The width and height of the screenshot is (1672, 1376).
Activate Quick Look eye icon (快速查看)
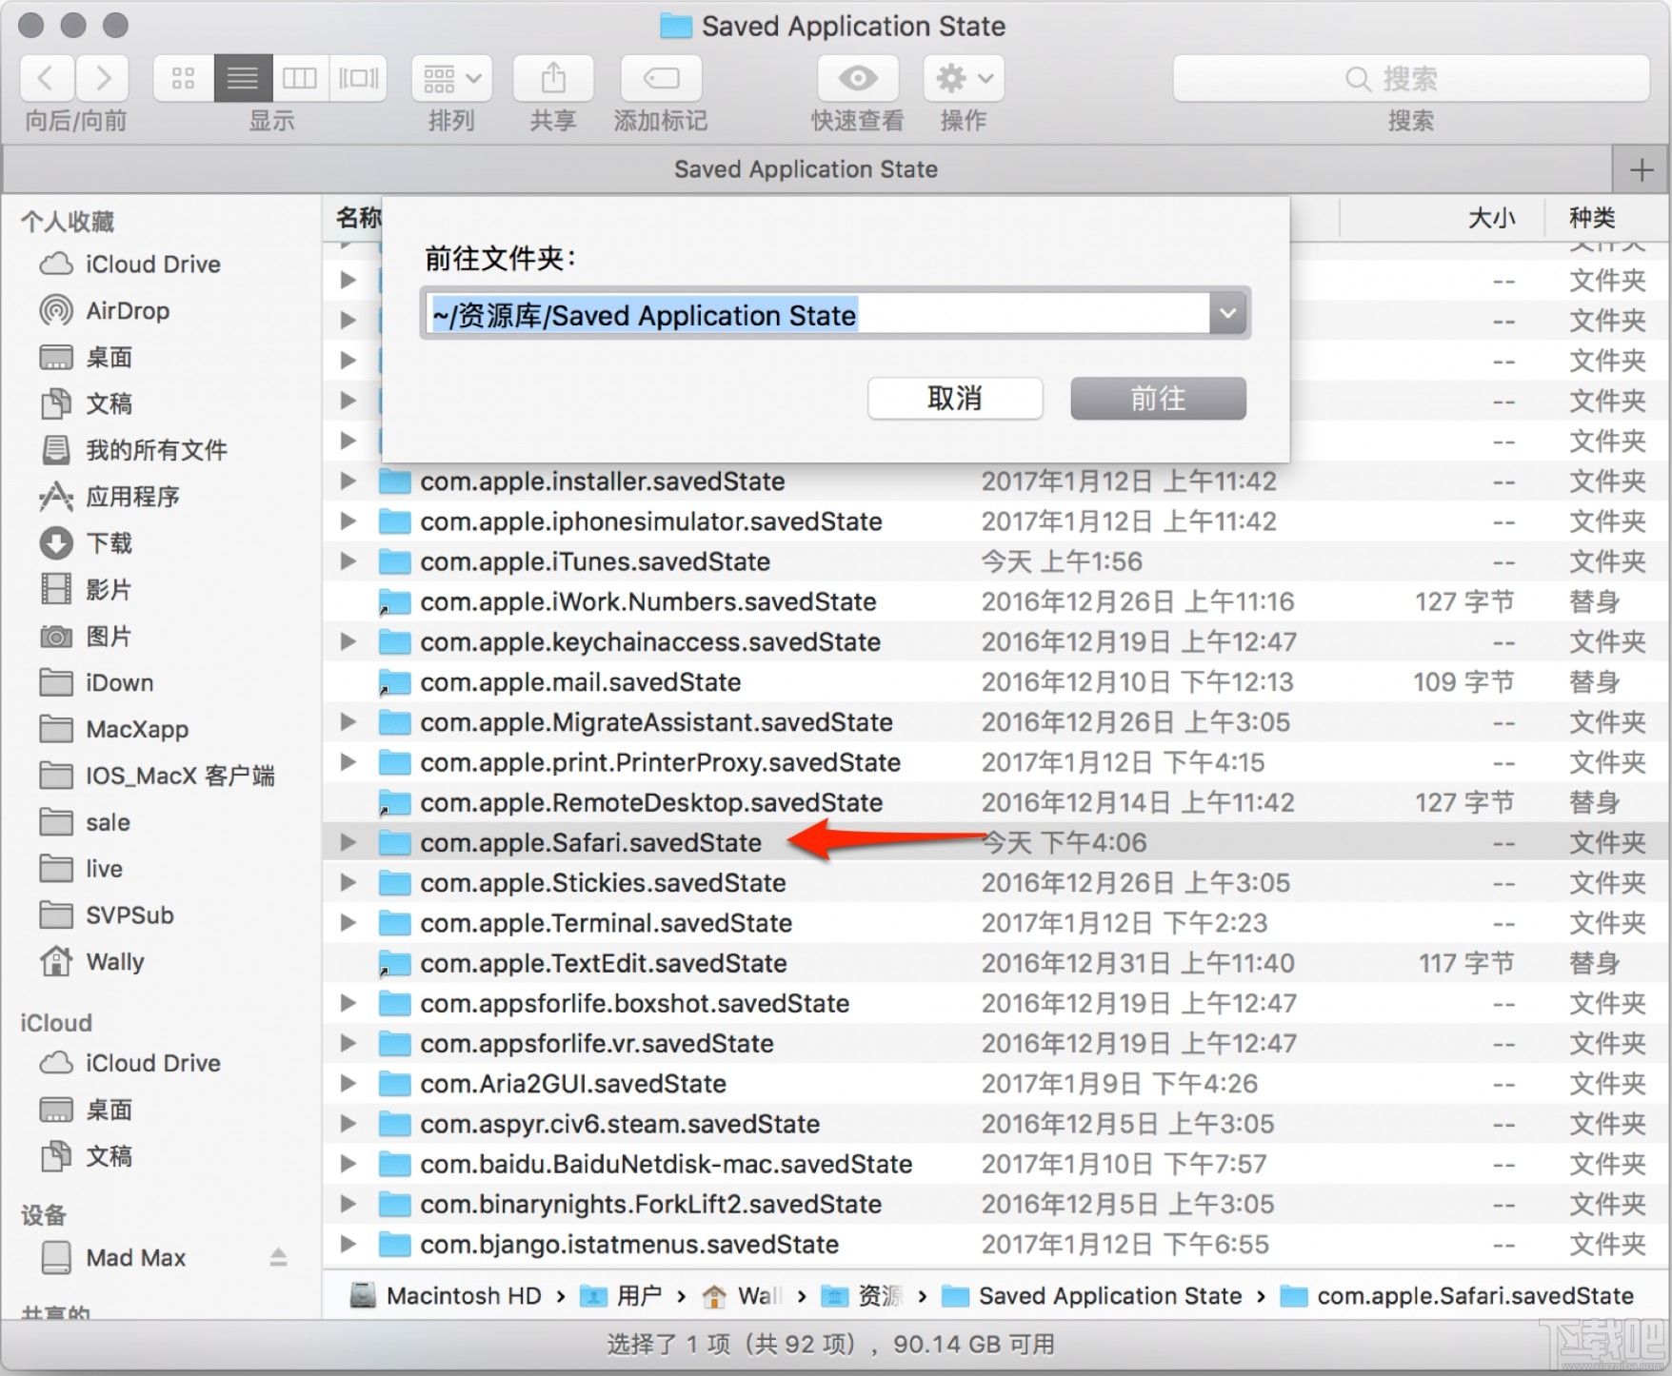coord(855,78)
